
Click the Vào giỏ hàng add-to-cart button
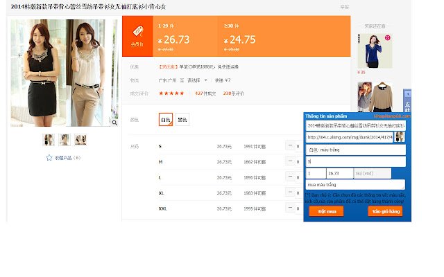pos(386,211)
